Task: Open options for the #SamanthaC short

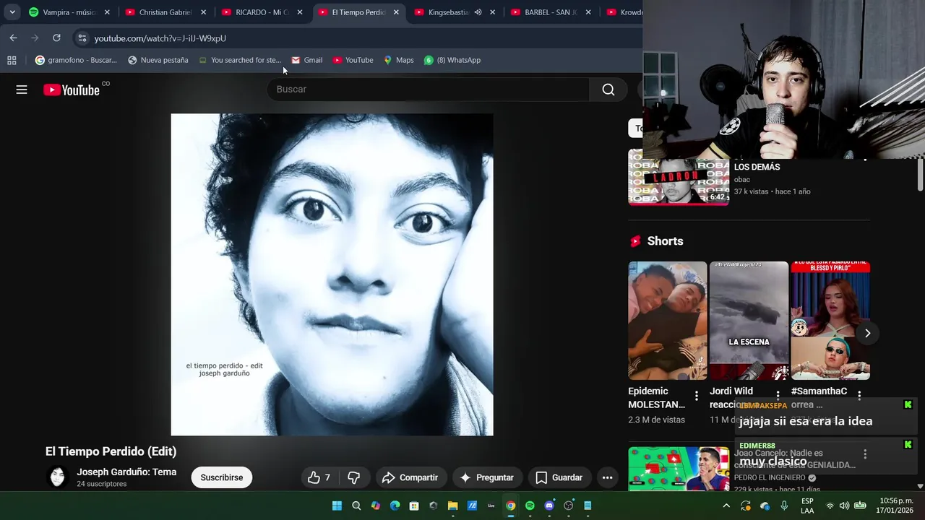Action: pos(859,396)
